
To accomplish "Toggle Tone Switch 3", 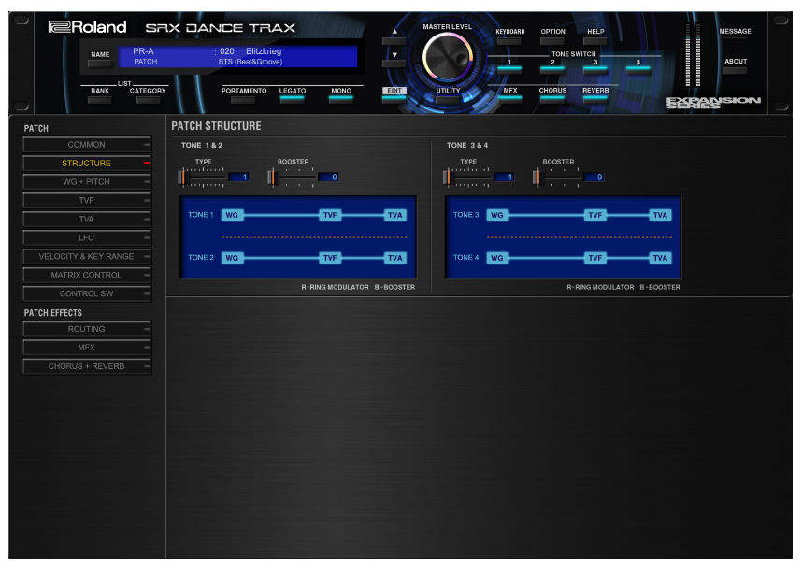I will click(595, 69).
